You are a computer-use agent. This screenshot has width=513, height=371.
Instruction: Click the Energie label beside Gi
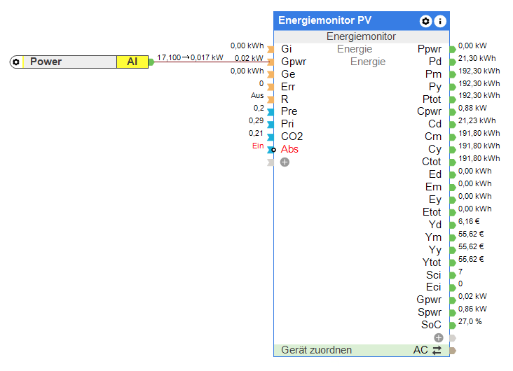(x=355, y=49)
